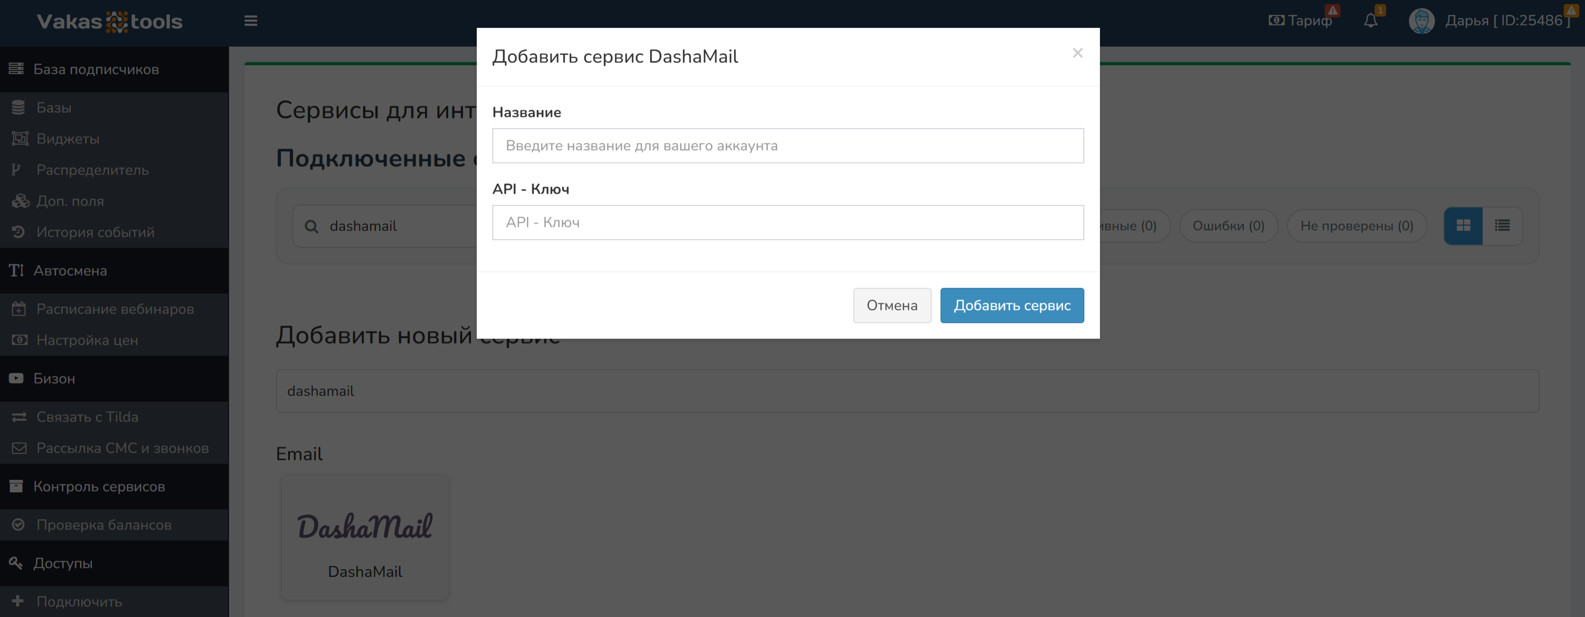Viewport: 1585px width, 617px height.
Task: Open Виджеты sidebar item
Action: 68,139
